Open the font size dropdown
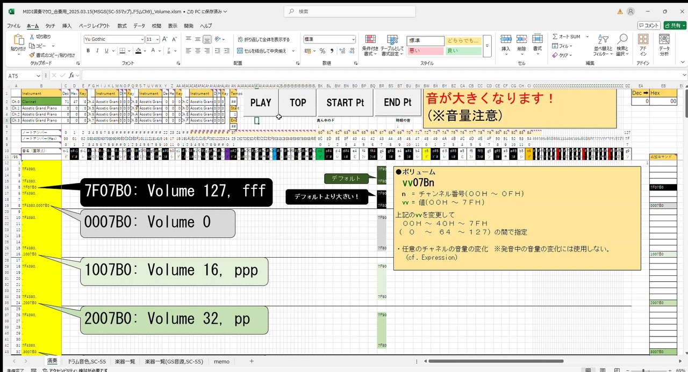Viewport: 688px width, 372px height. [157, 39]
